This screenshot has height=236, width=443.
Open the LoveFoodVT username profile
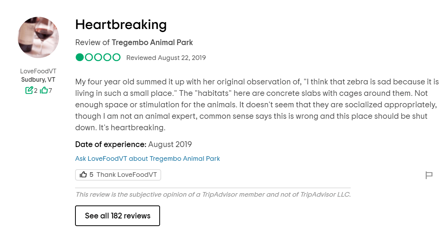pyautogui.click(x=38, y=71)
